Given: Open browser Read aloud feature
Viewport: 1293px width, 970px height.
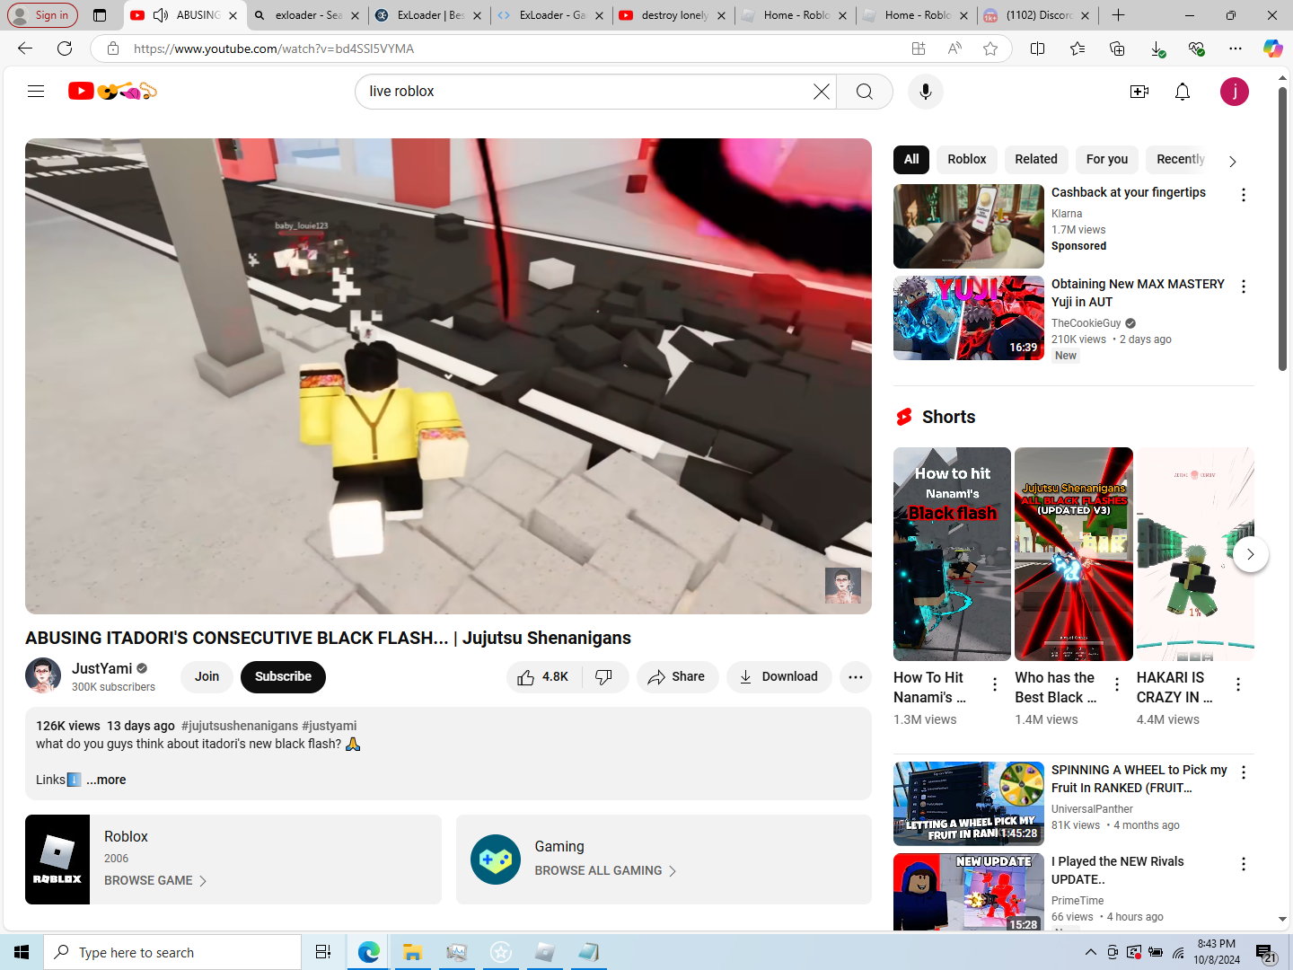Looking at the screenshot, I should 954,48.
